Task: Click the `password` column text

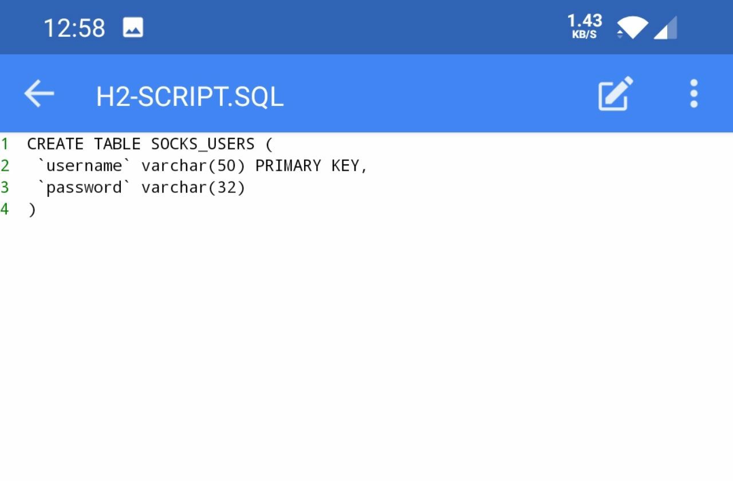Action: click(84, 187)
